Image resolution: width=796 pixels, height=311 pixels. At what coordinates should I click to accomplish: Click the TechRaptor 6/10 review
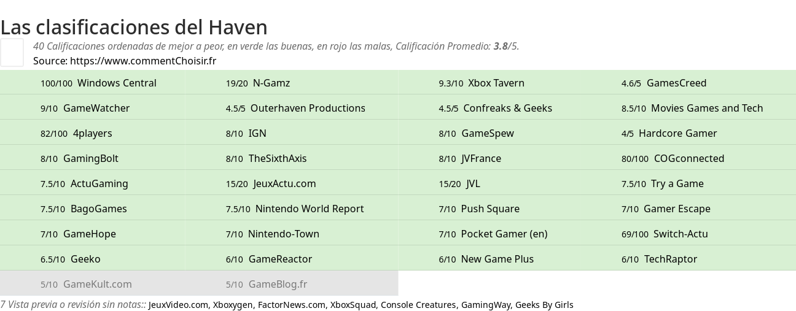tap(670, 259)
